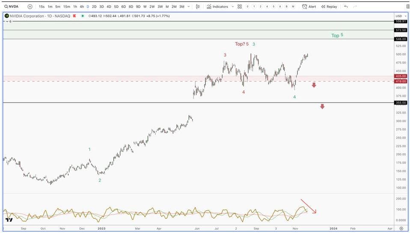Select the 5m timeframe
Image resolution: width=410 pixels, height=233 pixels.
tap(58, 6)
